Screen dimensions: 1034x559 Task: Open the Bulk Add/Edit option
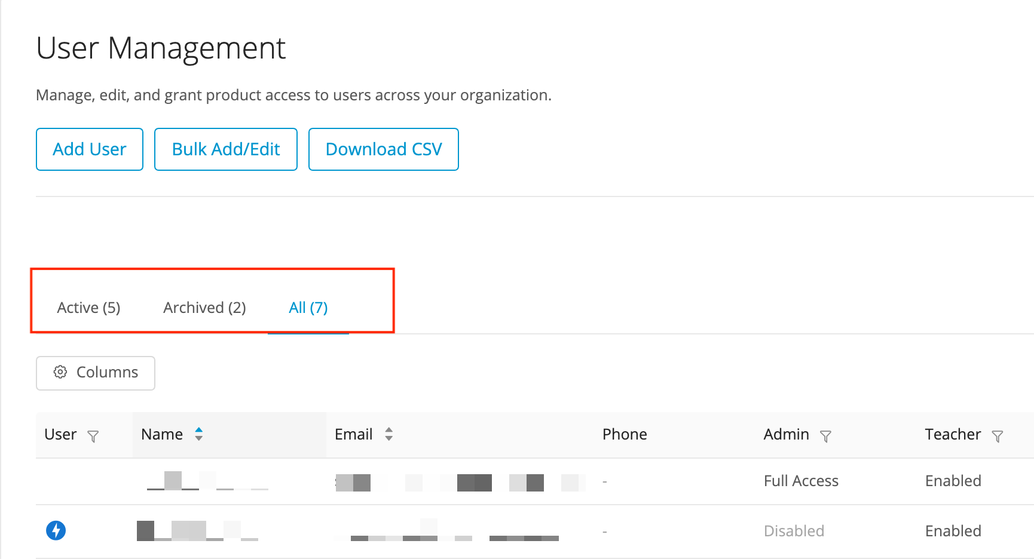tap(226, 149)
